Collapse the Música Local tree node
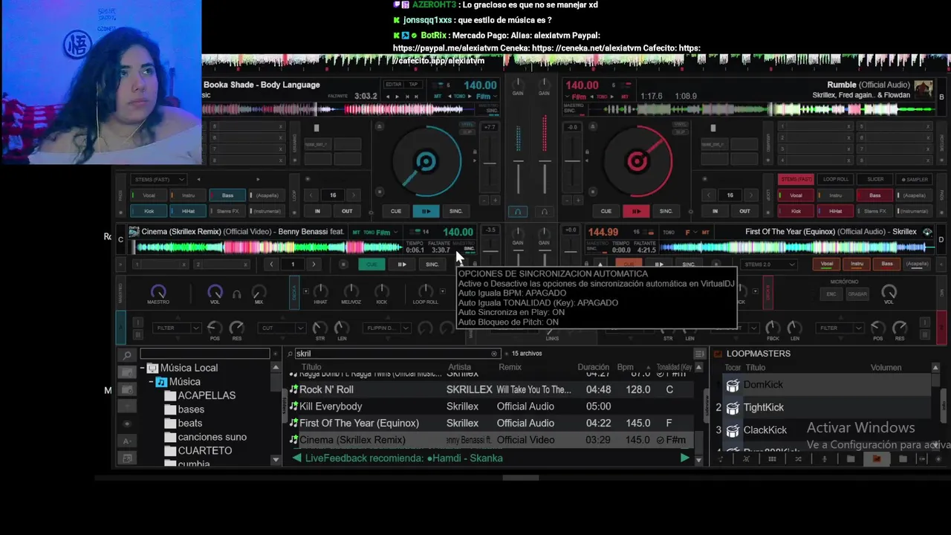This screenshot has height=535, width=951. 142,368
